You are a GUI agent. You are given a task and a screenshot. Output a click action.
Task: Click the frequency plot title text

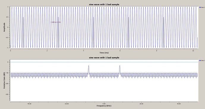(104, 57)
